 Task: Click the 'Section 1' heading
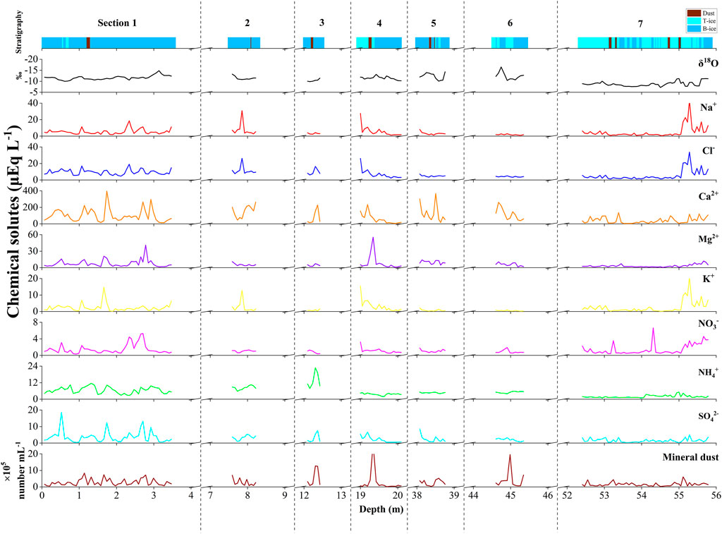tap(117, 23)
